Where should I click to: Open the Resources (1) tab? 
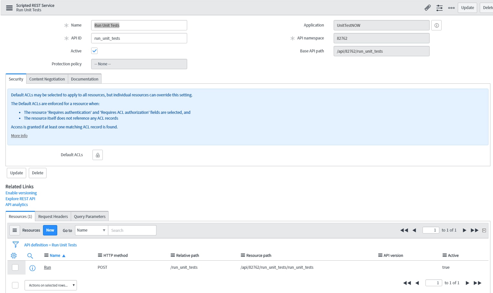point(20,216)
